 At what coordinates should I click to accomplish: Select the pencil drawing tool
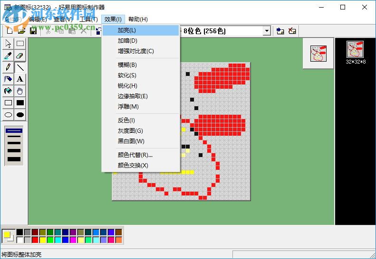coord(8,67)
